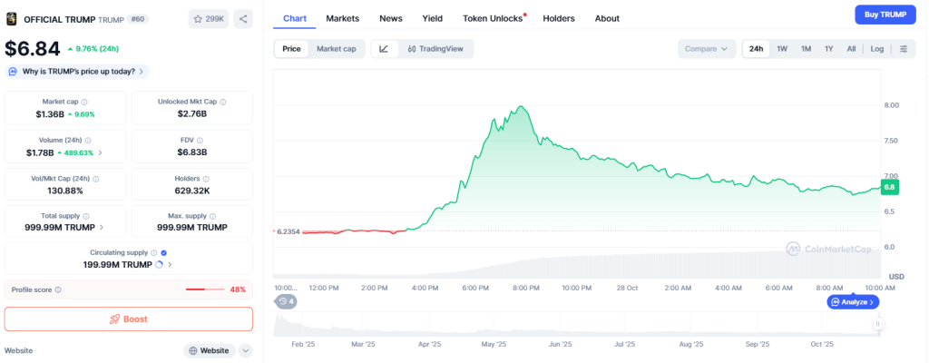Click the verified badge beside Circulating supply
This screenshot has height=363, width=929.
pyautogui.click(x=163, y=252)
